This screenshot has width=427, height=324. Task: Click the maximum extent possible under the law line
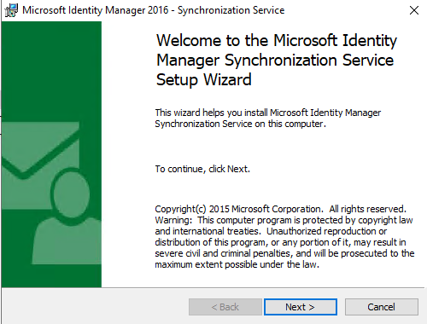pos(237,264)
